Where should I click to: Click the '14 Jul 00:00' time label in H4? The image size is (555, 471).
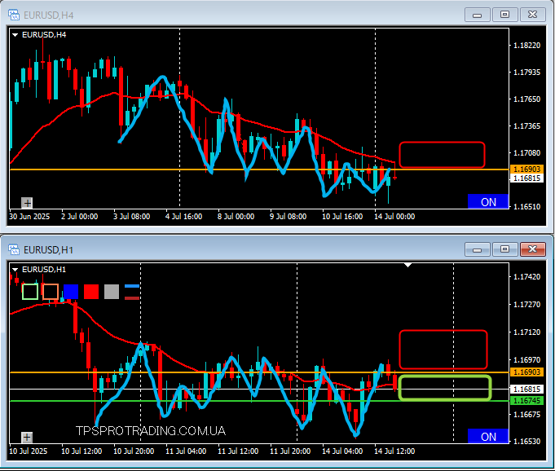coord(394,217)
